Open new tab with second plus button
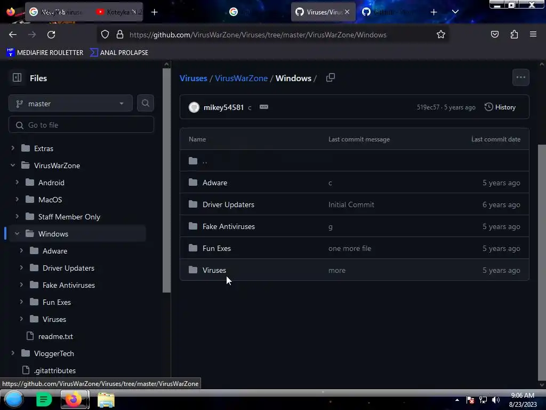 pos(433,12)
